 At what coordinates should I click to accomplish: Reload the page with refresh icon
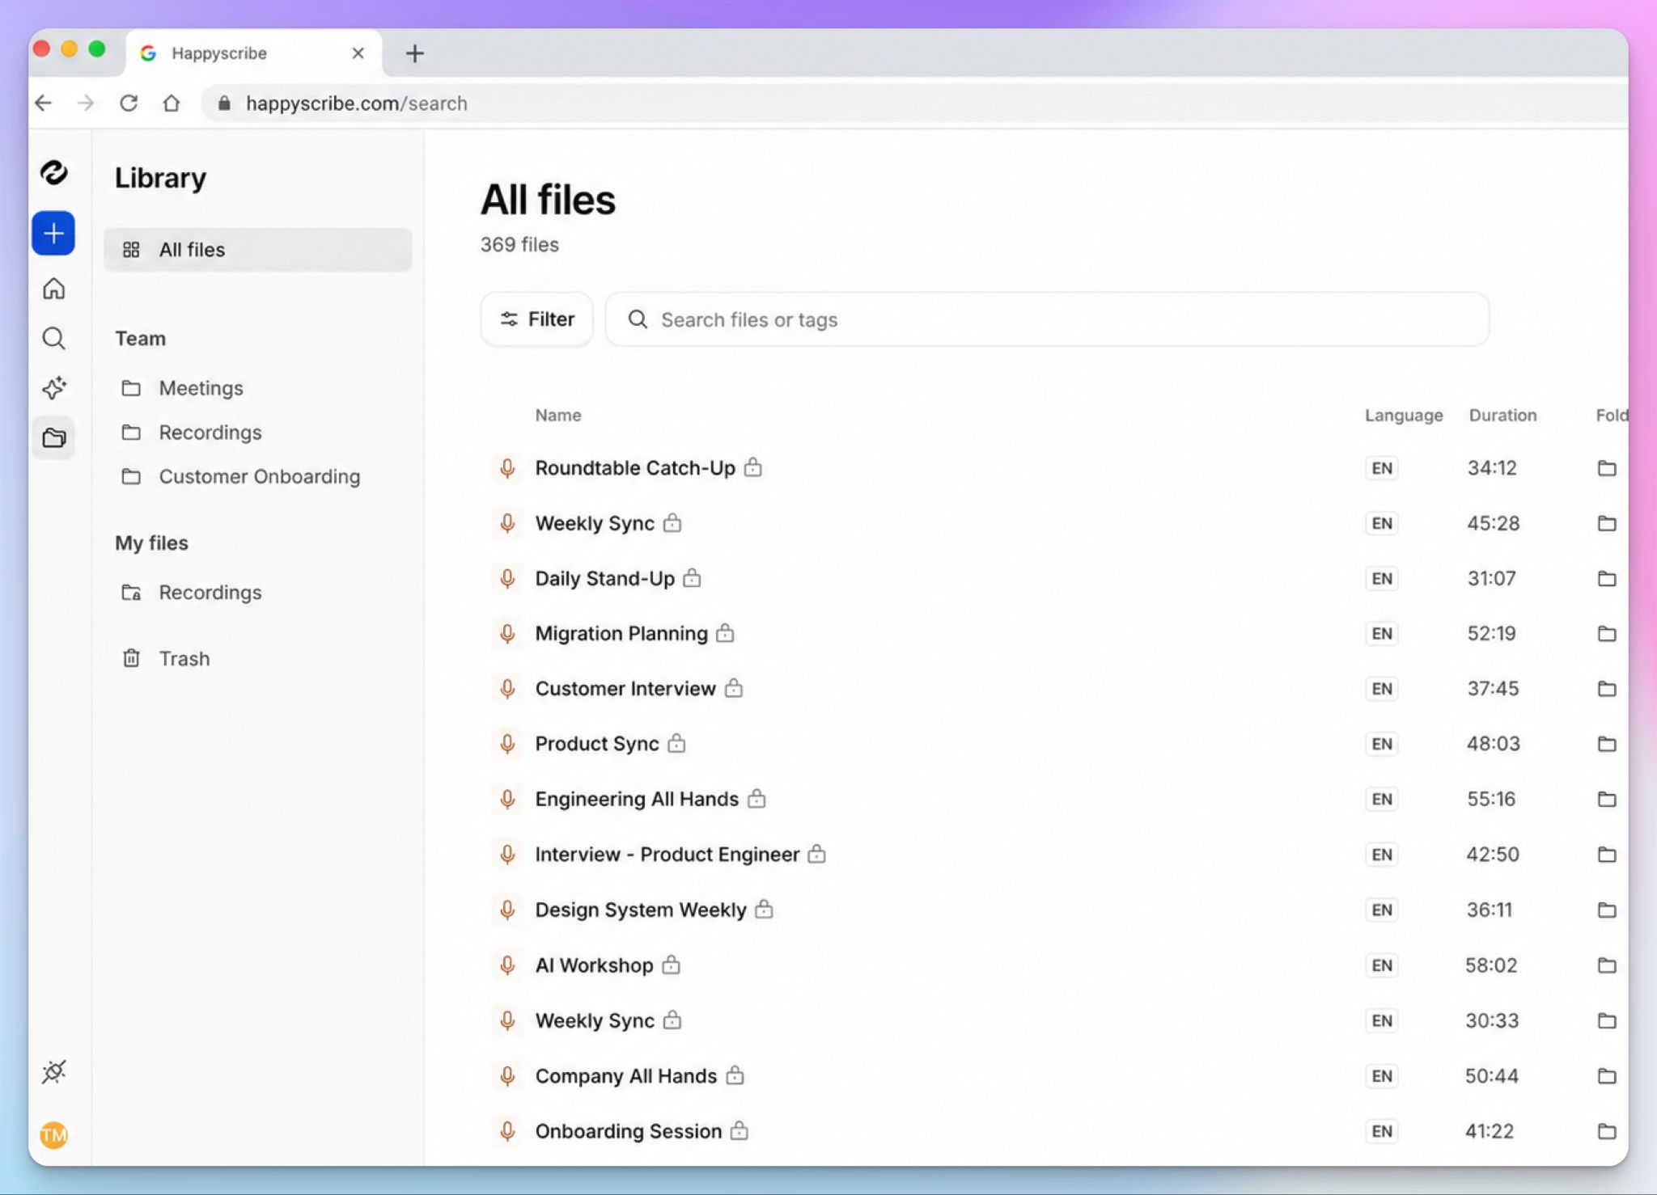click(129, 103)
